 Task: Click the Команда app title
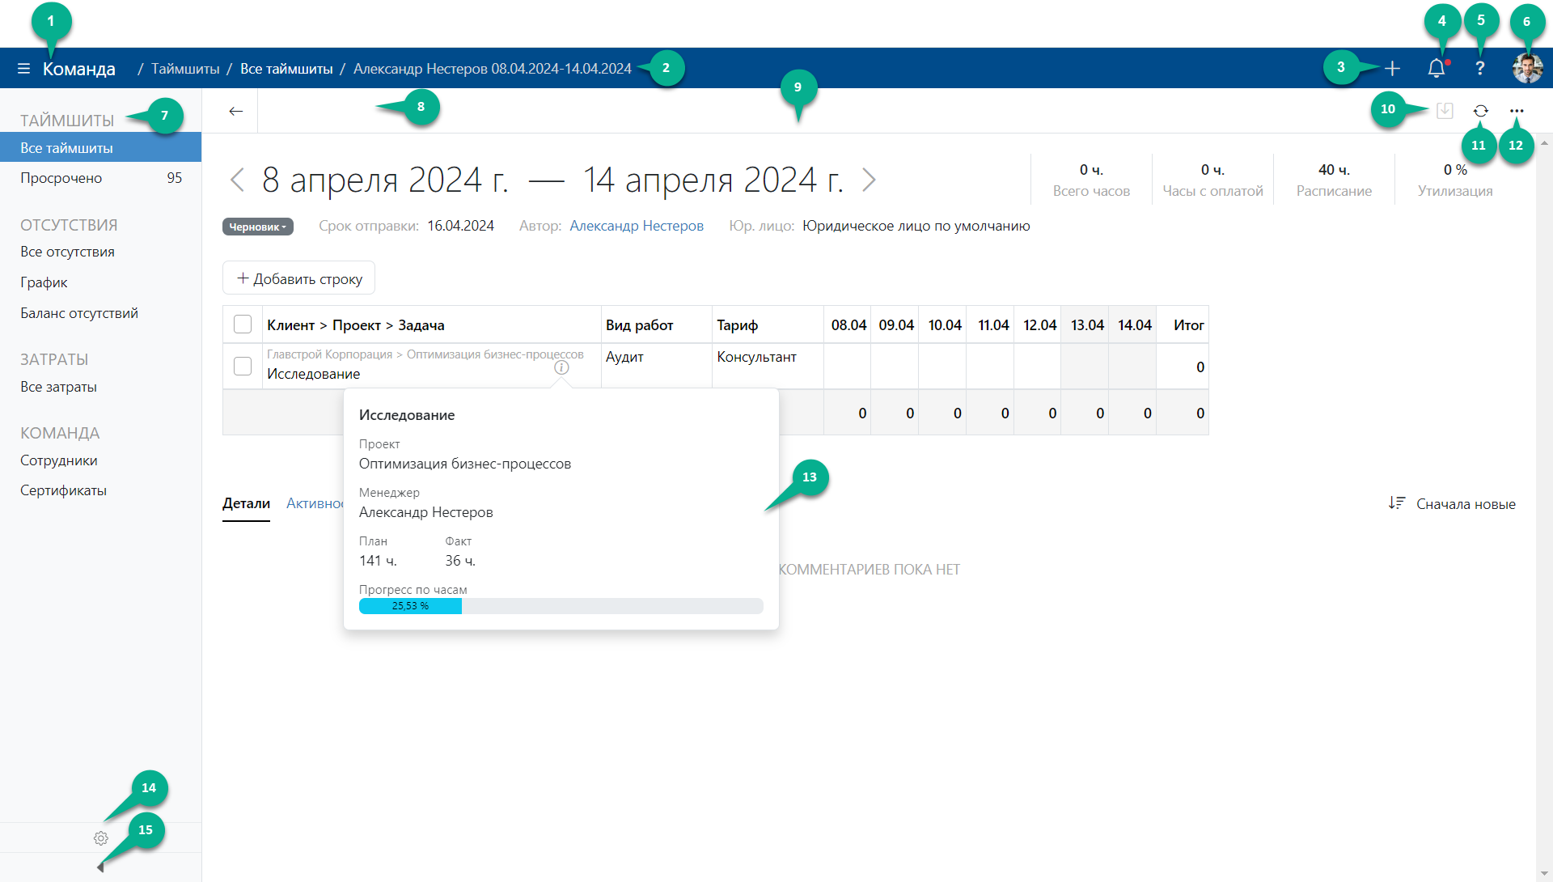click(x=78, y=70)
